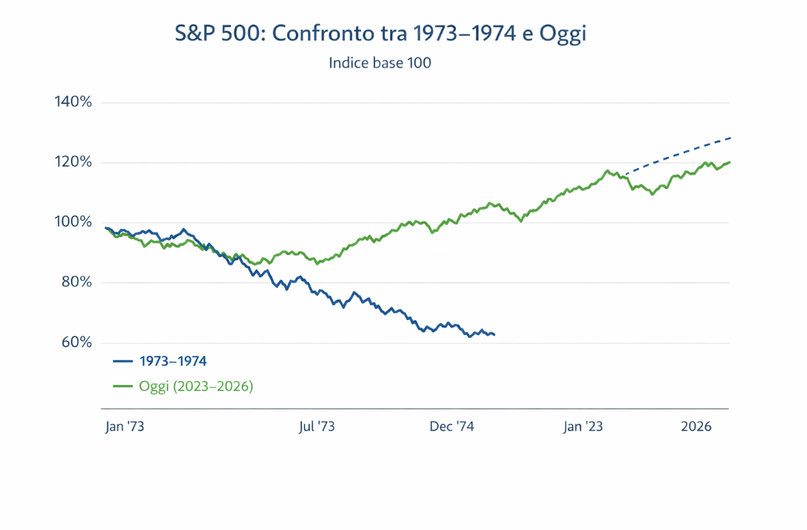Click the right end of the blue 1973–1974 line
Viewport: 807px width, 530px height.
pos(494,334)
